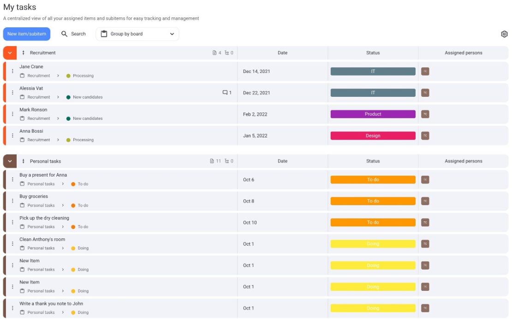Open the options menu for Jane Crane
This screenshot has height=319, width=512.
click(x=12, y=71)
